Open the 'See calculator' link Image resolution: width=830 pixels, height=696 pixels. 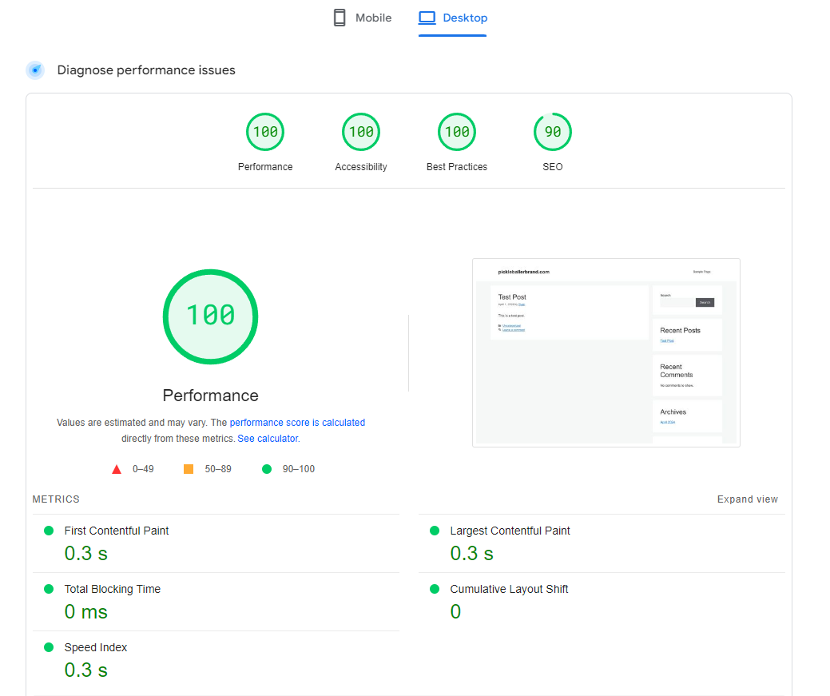pyautogui.click(x=268, y=439)
